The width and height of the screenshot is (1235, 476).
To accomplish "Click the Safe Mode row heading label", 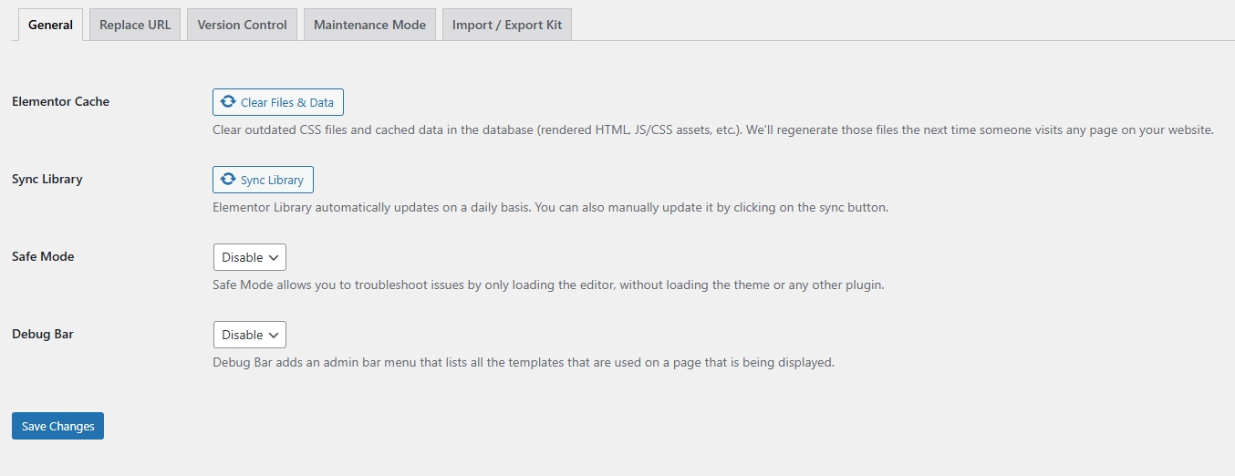I will (x=43, y=256).
